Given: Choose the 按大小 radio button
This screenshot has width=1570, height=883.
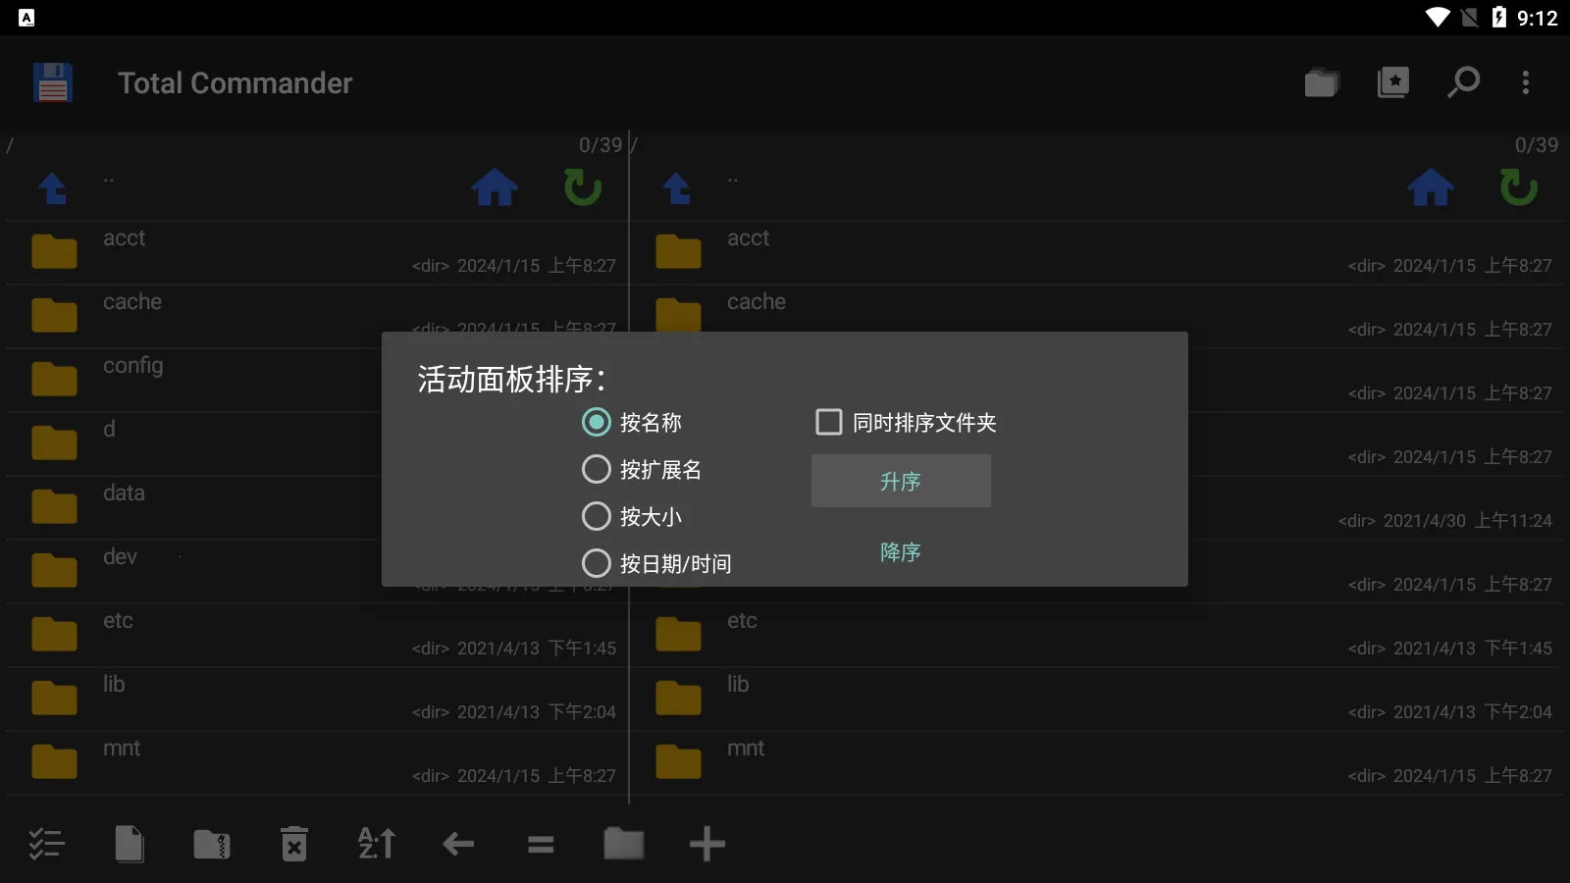Looking at the screenshot, I should (632, 517).
